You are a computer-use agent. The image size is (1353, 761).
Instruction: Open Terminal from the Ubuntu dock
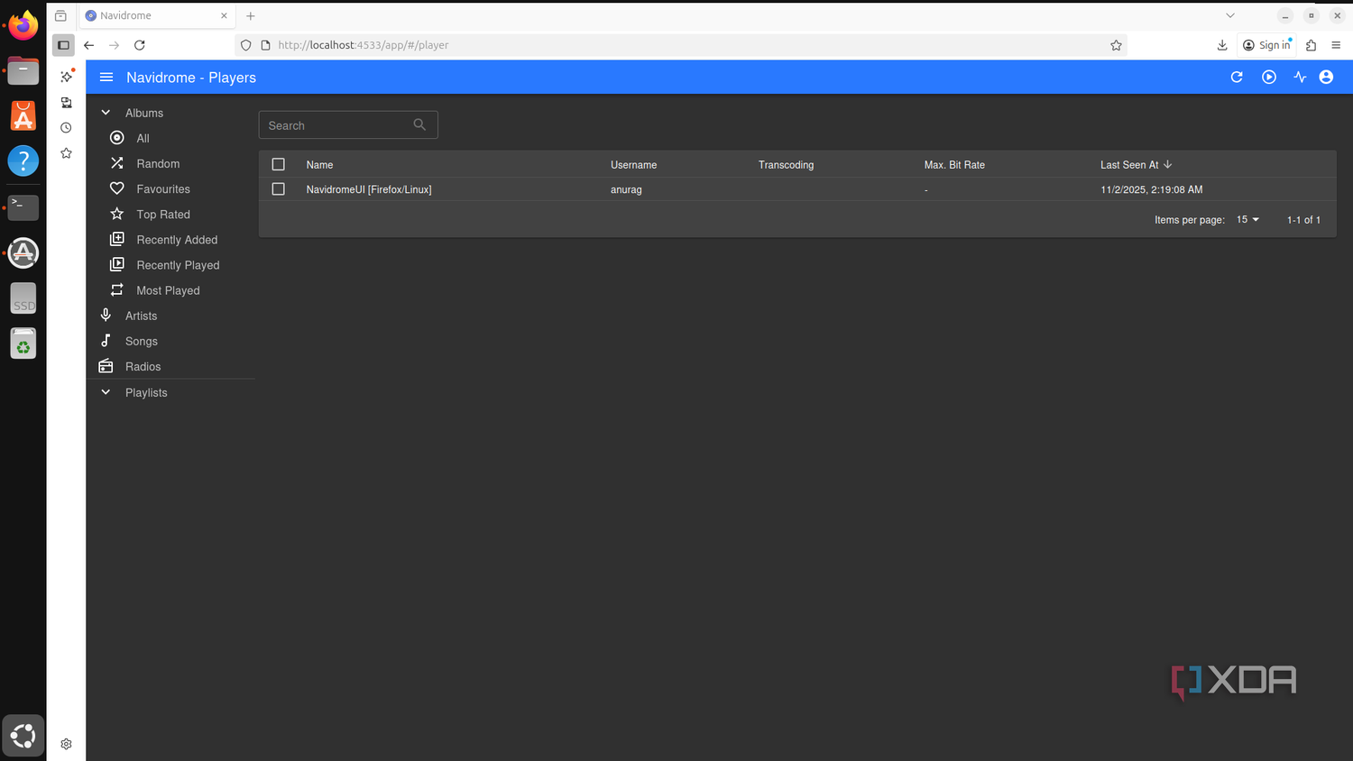click(x=23, y=206)
